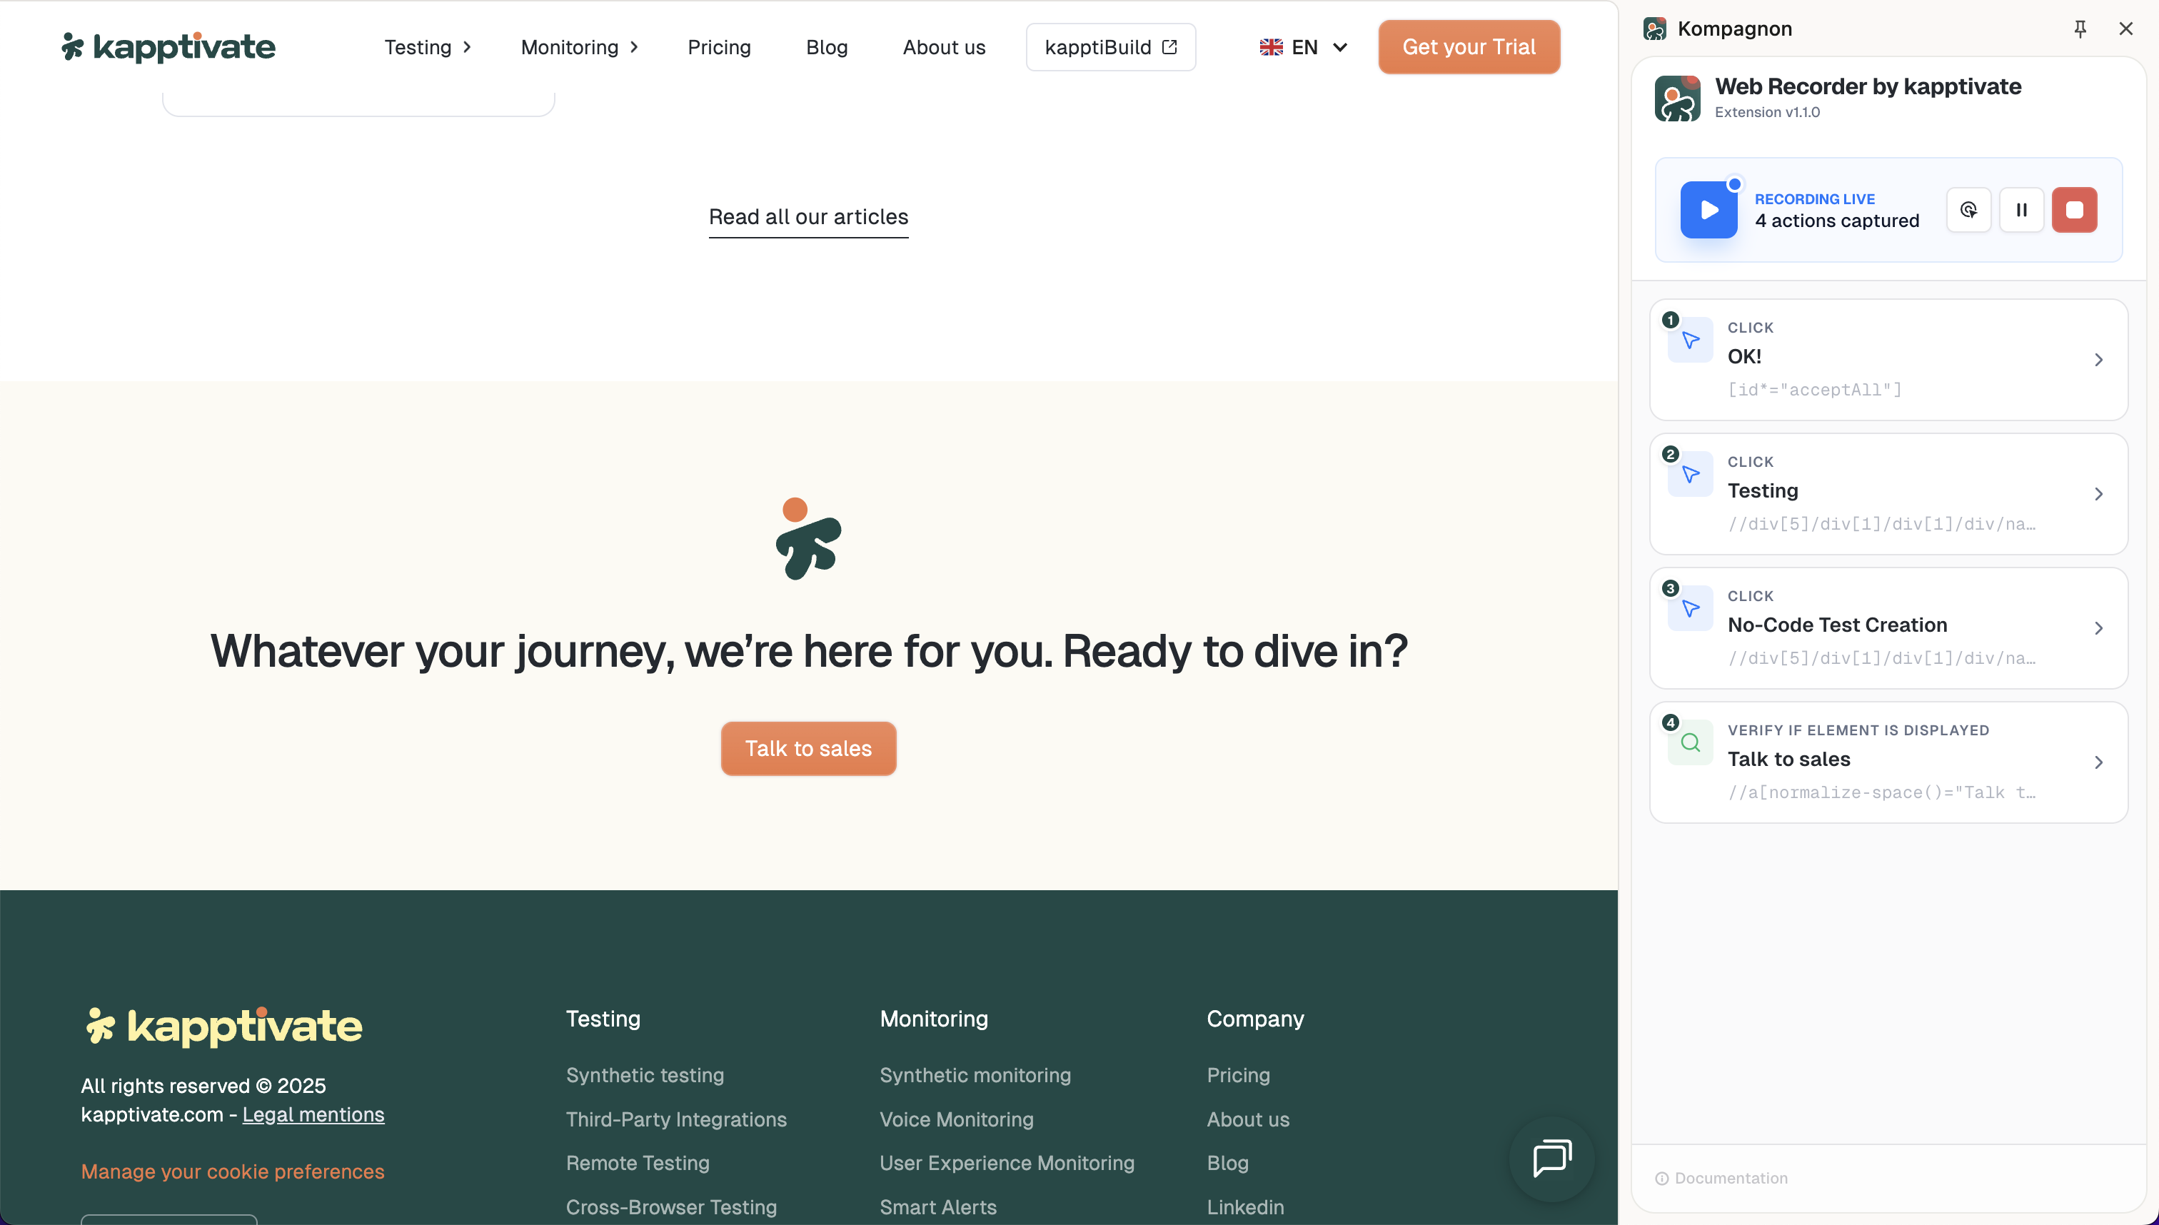Open the EN language dropdown

tap(1303, 47)
